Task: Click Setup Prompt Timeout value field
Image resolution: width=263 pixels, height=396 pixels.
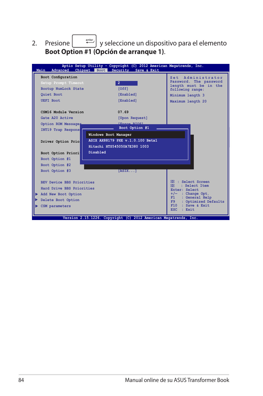Action: tap(127, 83)
